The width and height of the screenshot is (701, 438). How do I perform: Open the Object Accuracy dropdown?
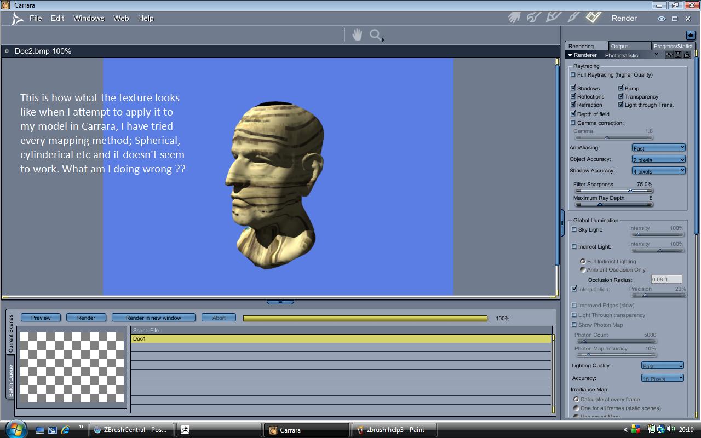pyautogui.click(x=658, y=159)
